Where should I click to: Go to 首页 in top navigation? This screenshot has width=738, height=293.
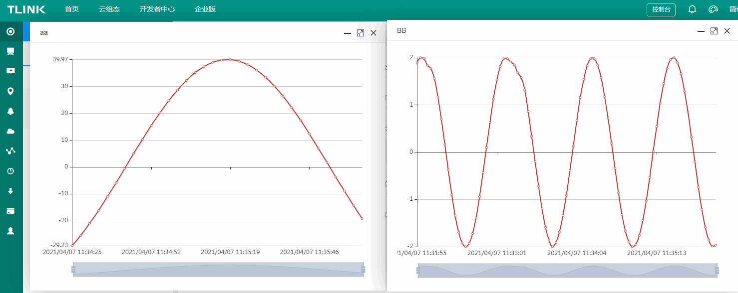coord(72,9)
